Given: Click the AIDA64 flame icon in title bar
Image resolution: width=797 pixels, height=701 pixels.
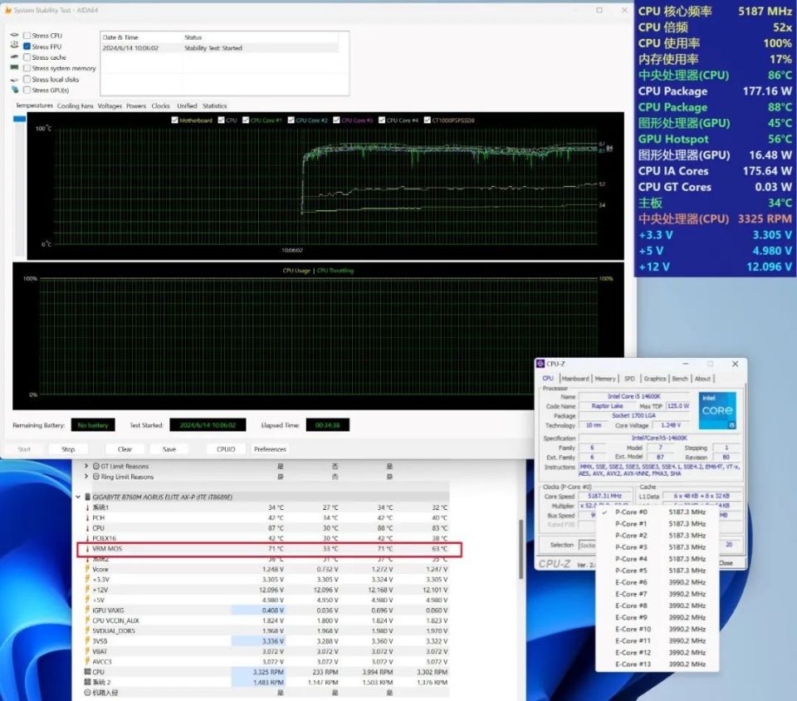Looking at the screenshot, I should pos(7,10).
